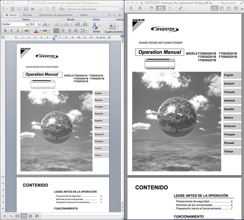
Task: Open the Estilos quick styles button
Action: pos(96,28)
